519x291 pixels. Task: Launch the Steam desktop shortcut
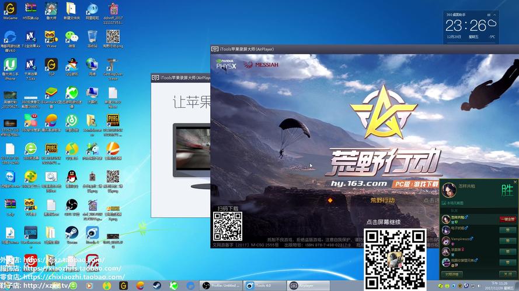coord(71,235)
